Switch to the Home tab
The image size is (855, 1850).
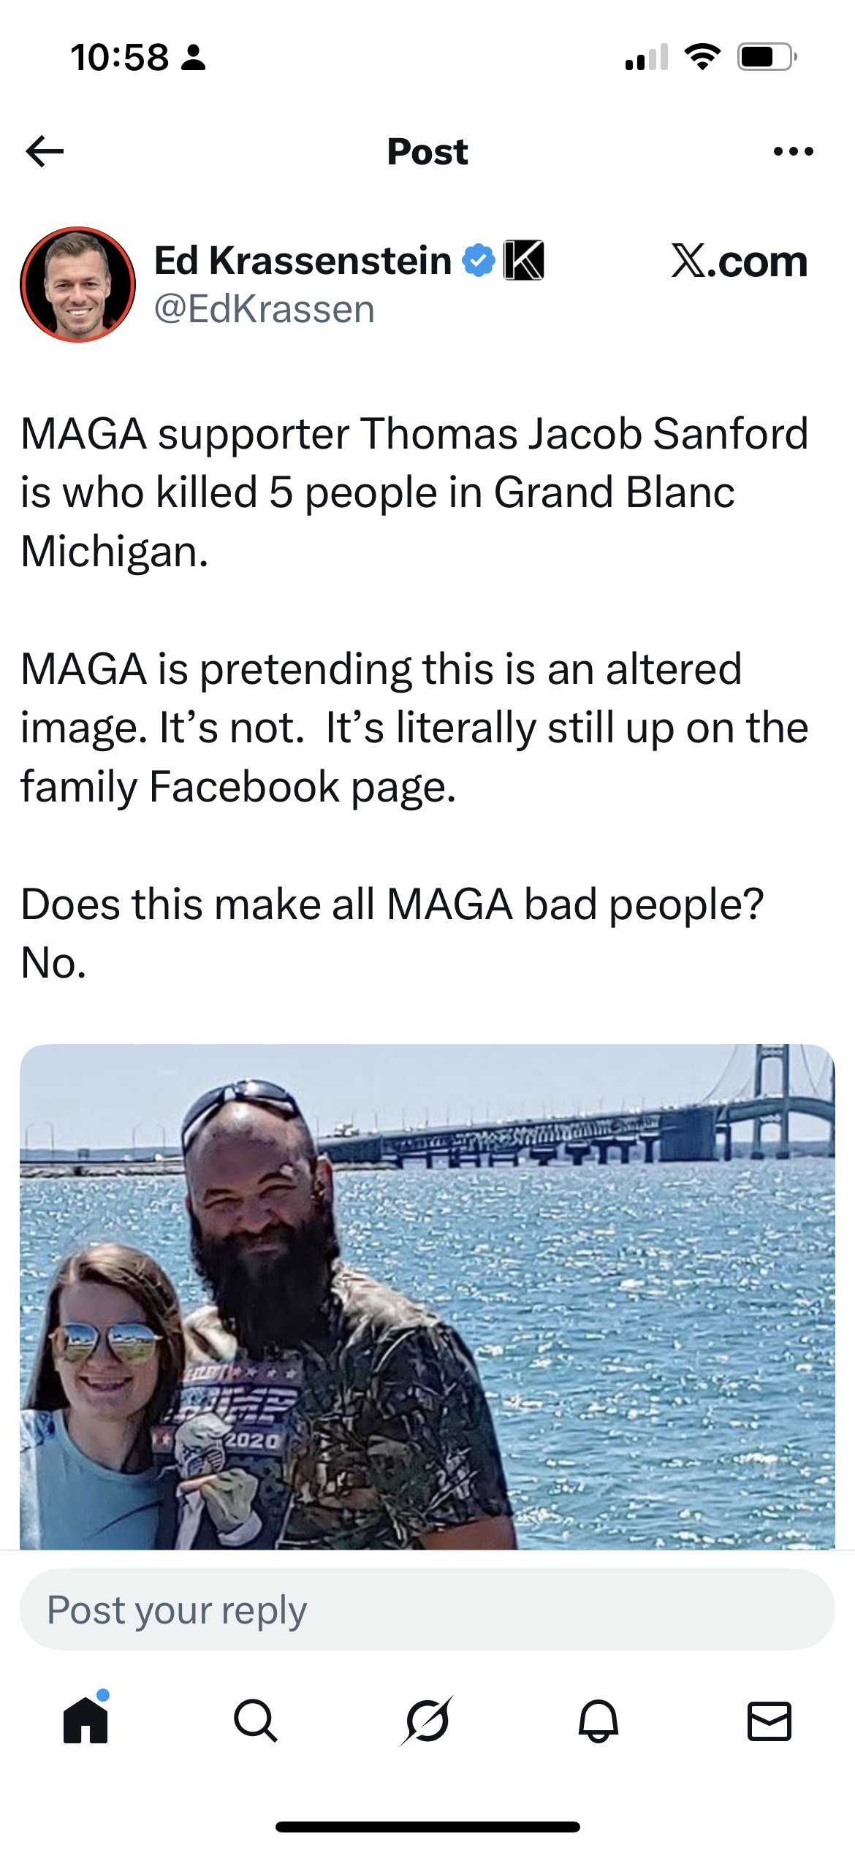point(85,1720)
